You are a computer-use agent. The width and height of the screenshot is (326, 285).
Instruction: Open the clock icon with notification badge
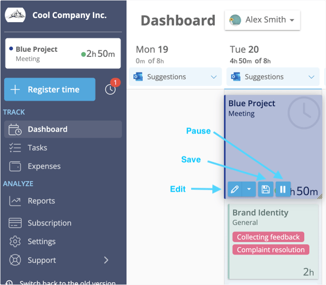[110, 90]
